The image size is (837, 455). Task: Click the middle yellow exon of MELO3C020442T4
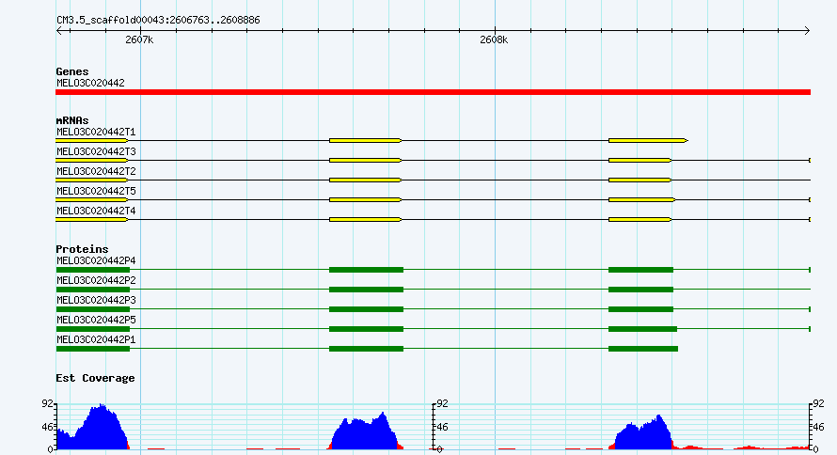(x=366, y=220)
